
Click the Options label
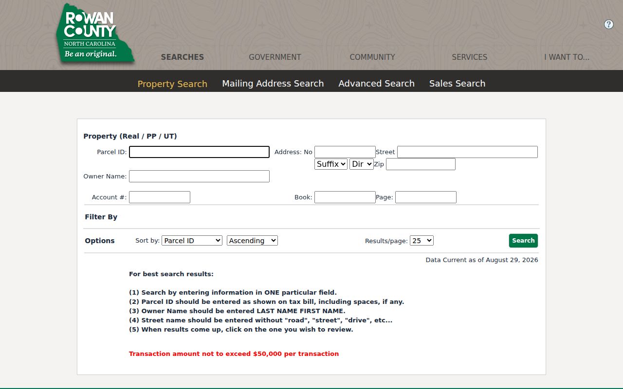[100, 241]
